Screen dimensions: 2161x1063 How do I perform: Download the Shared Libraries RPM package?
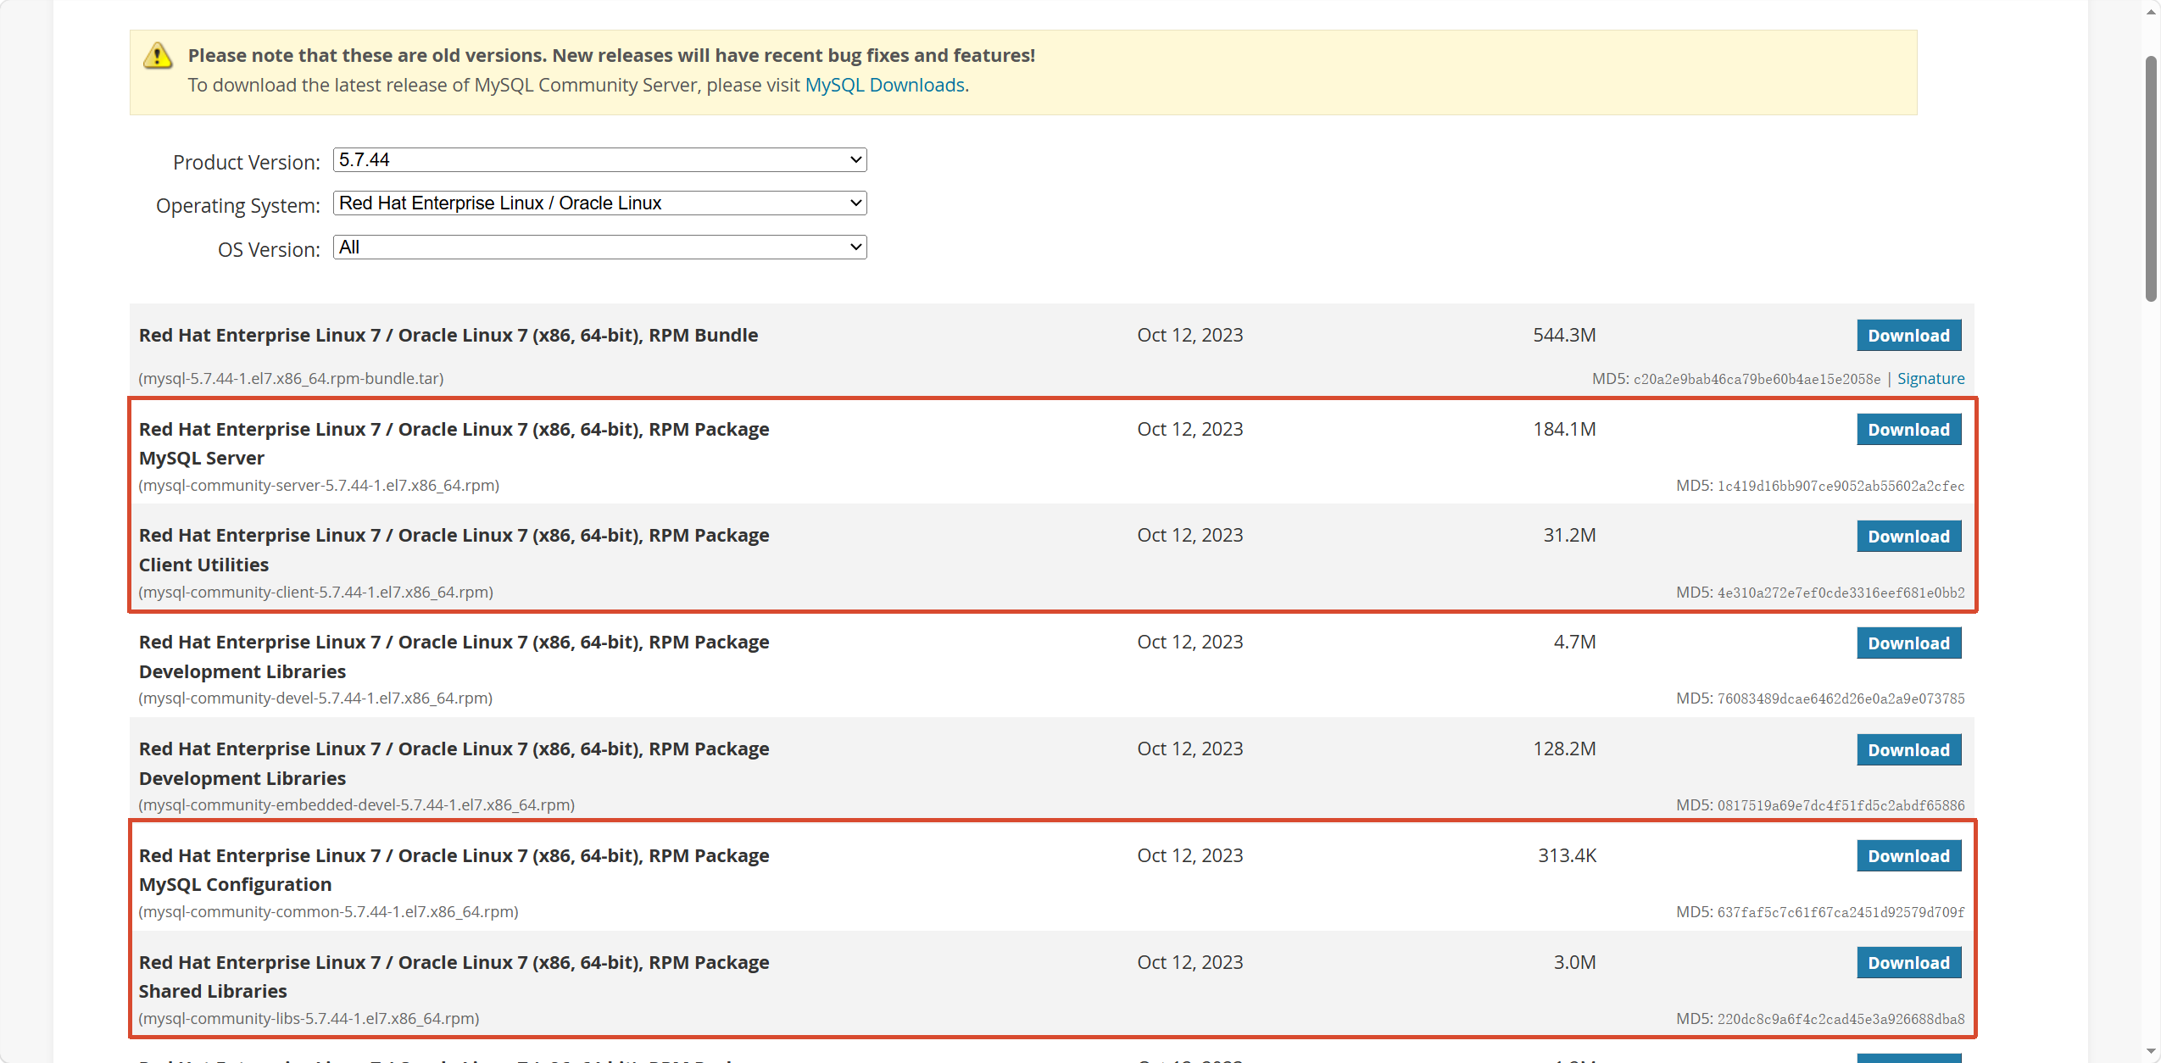tap(1908, 963)
